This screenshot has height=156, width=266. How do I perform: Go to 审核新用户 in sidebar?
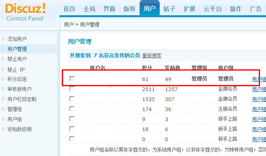19,89
